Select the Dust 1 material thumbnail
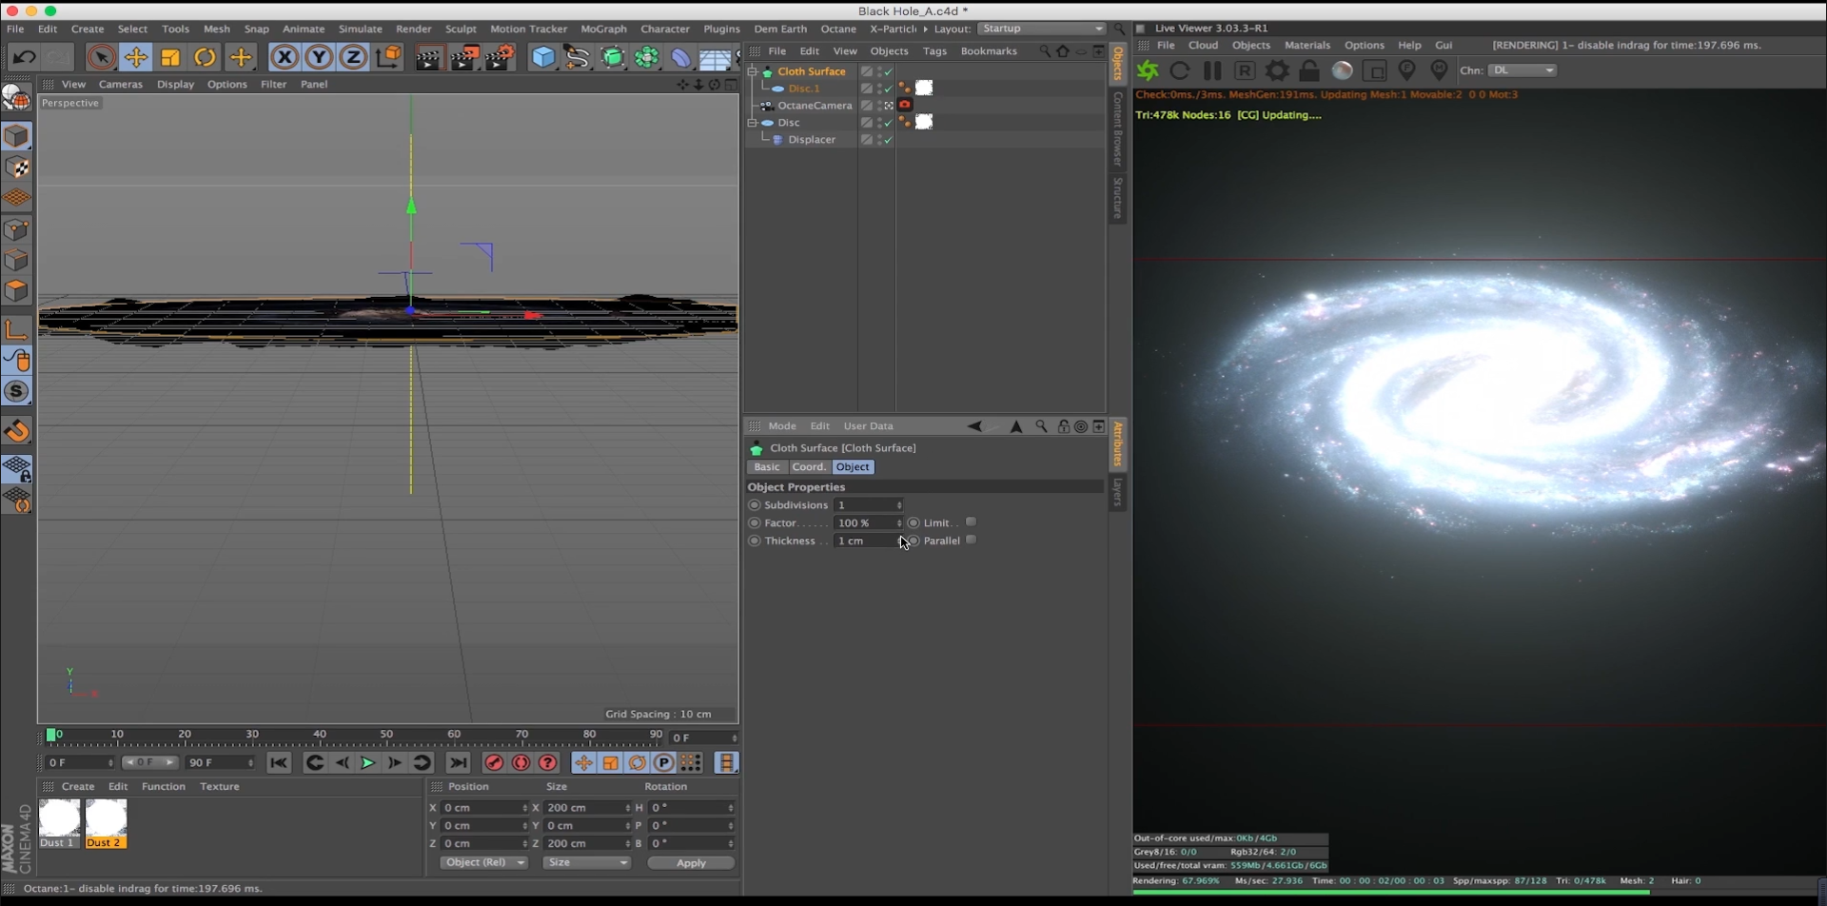This screenshot has height=906, width=1827. click(x=59, y=823)
